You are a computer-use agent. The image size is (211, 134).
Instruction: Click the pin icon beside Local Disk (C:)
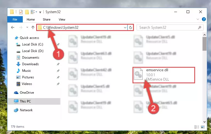[58, 44]
